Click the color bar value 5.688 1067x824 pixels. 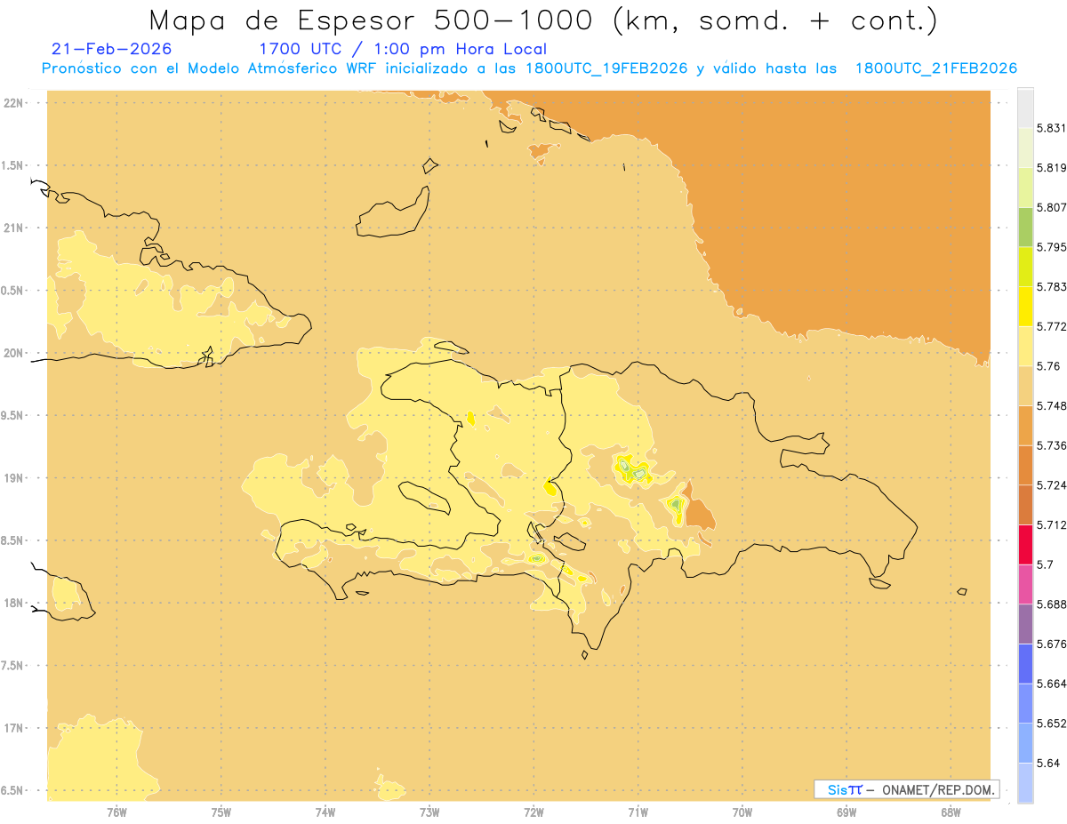(1051, 604)
